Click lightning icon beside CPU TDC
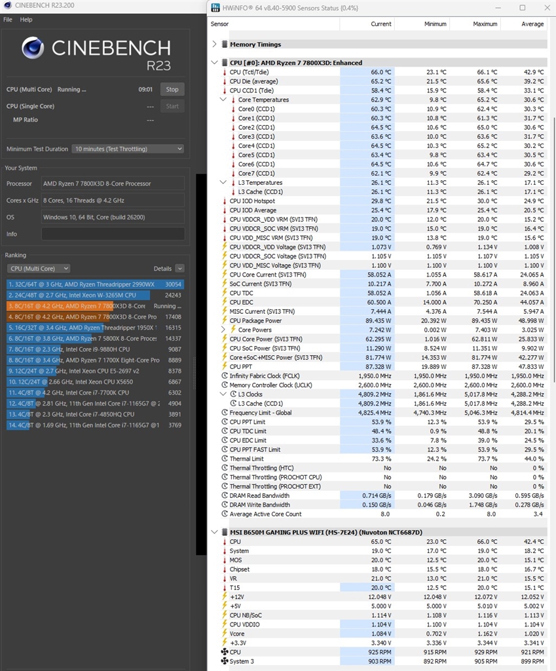 pyautogui.click(x=225, y=293)
